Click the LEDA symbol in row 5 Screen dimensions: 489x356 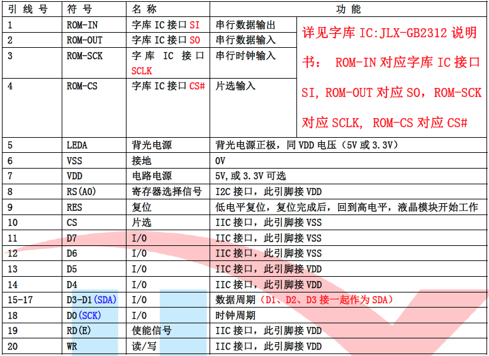(77, 145)
